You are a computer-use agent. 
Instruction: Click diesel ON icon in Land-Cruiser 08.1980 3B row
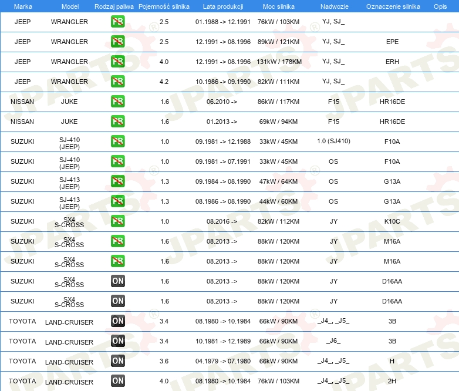pyautogui.click(x=117, y=321)
